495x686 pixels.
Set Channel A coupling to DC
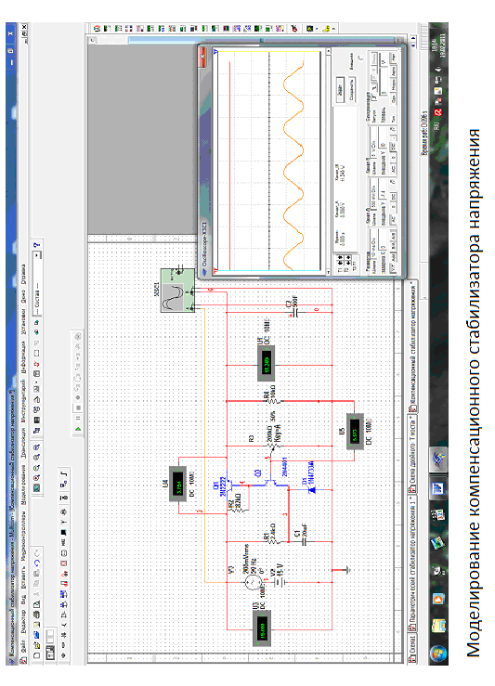point(393,197)
